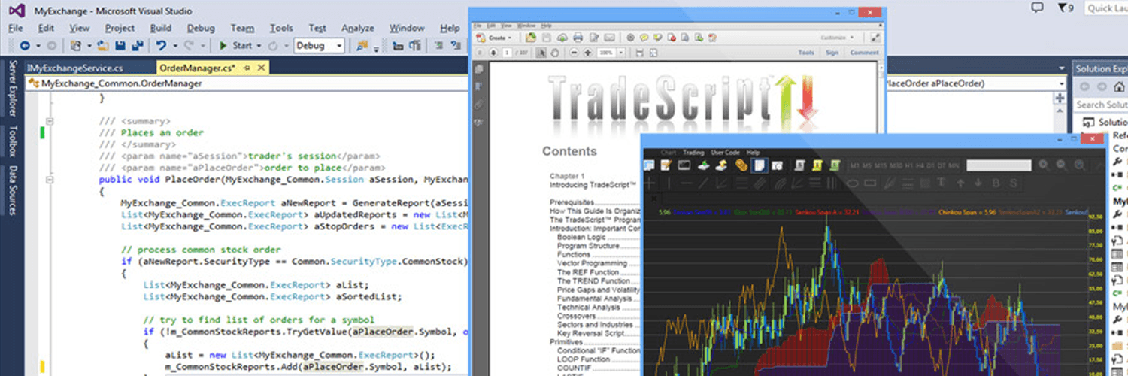The width and height of the screenshot is (1128, 376).
Task: Open the Customize dropdown in PDF viewer
Action: pyautogui.click(x=837, y=38)
